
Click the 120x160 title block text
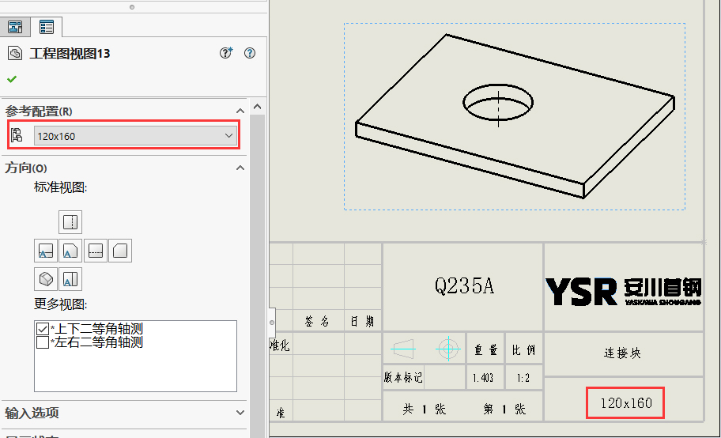[626, 403]
